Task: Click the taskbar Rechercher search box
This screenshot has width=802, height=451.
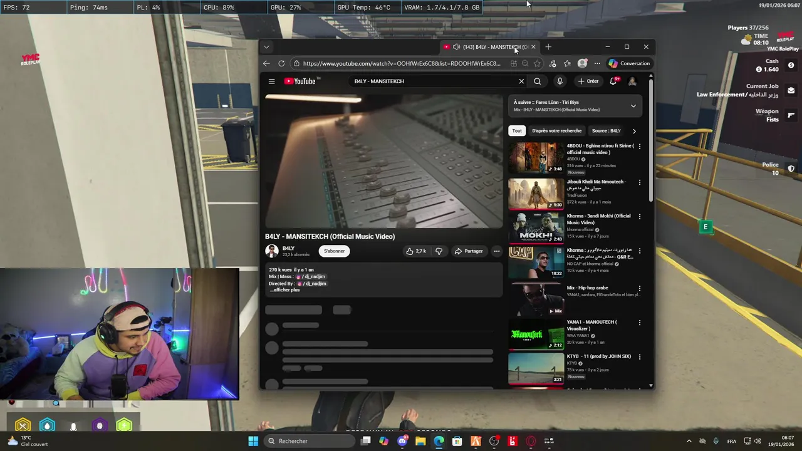Action: coord(310,441)
